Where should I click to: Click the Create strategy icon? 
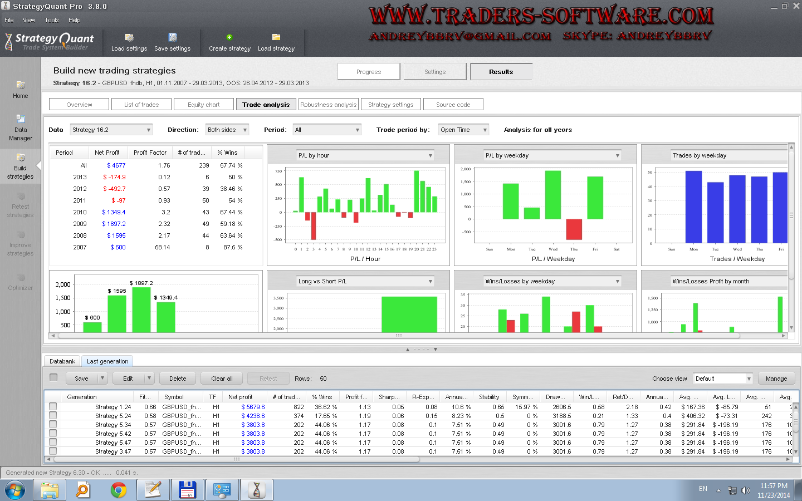(x=229, y=38)
